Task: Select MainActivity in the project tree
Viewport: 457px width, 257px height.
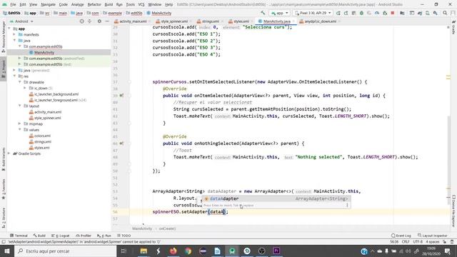Action: point(44,52)
